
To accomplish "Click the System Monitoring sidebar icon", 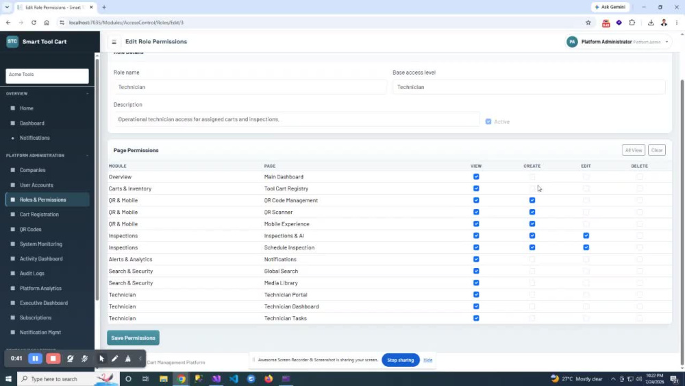I will 12,244.
